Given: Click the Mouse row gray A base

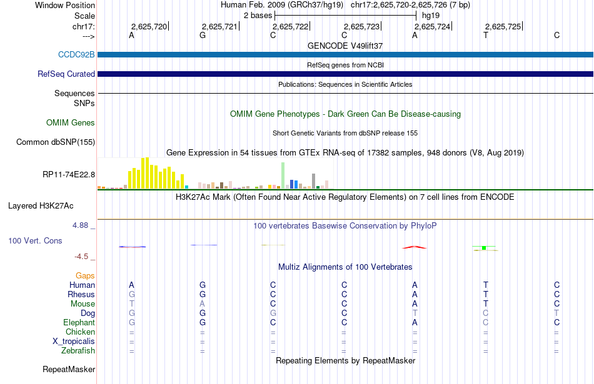Looking at the screenshot, I should (203, 304).
